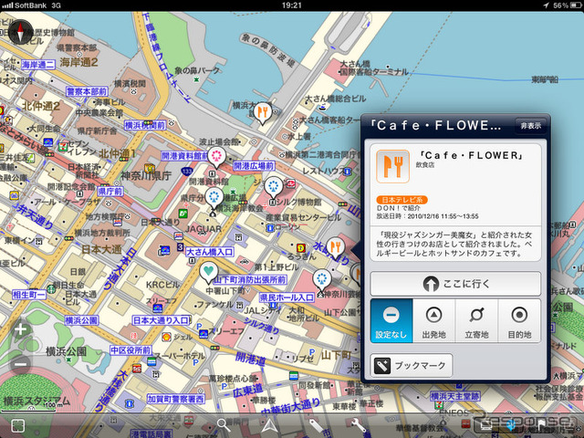
Task: Select the green heart pin near 山下町消防出張所前
Action: (x=209, y=272)
